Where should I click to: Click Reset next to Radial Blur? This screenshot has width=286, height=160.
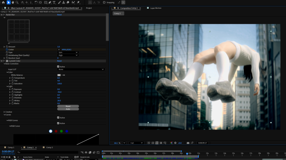click(x=59, y=15)
